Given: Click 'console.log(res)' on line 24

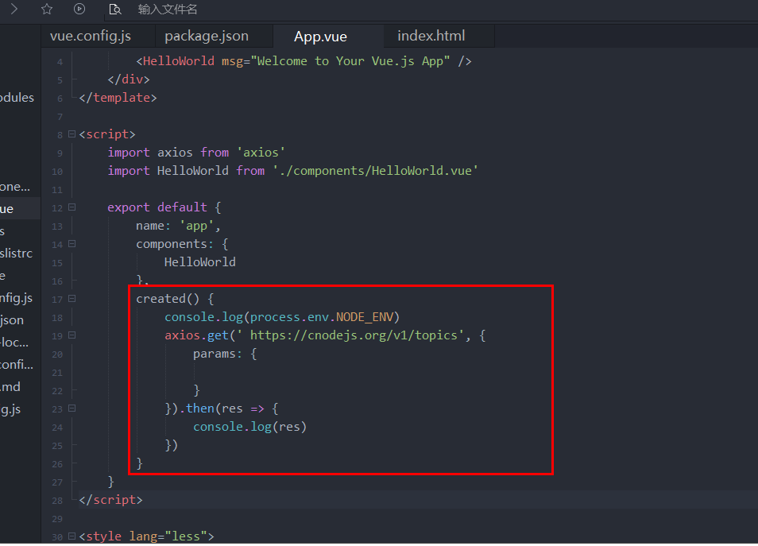Looking at the screenshot, I should coord(250,427).
